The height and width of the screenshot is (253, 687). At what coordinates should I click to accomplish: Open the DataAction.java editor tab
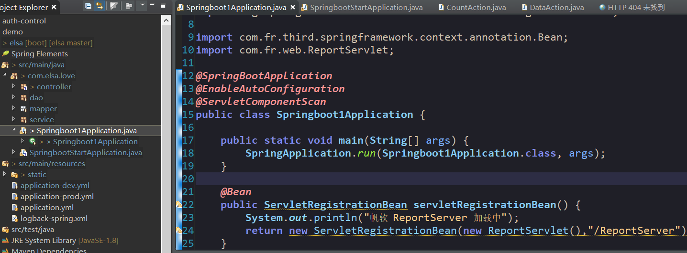tap(556, 8)
